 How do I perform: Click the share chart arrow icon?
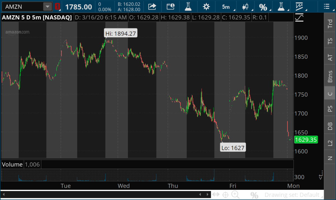click(152, 6)
